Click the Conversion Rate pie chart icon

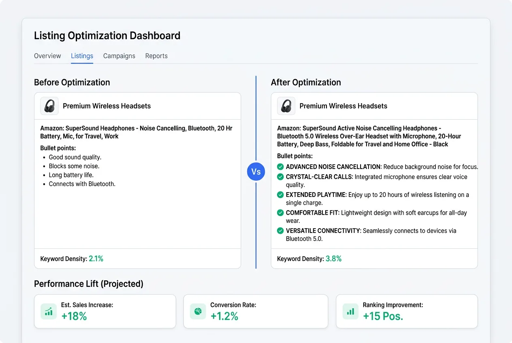pyautogui.click(x=198, y=311)
